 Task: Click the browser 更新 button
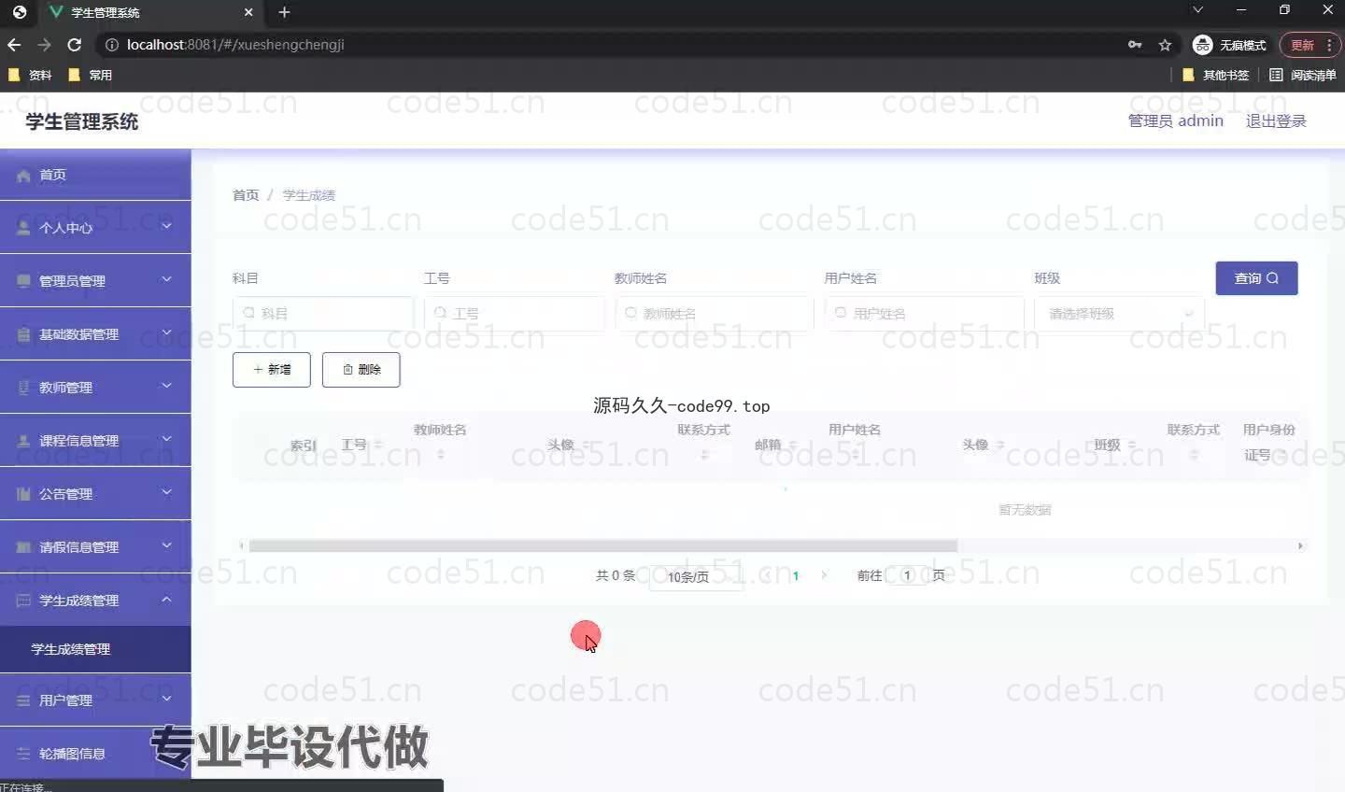(1310, 45)
